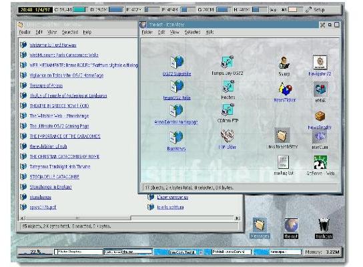363x267 pixels.
Task: Click right arrow of horizontal scrollbar
Action: click(x=237, y=218)
